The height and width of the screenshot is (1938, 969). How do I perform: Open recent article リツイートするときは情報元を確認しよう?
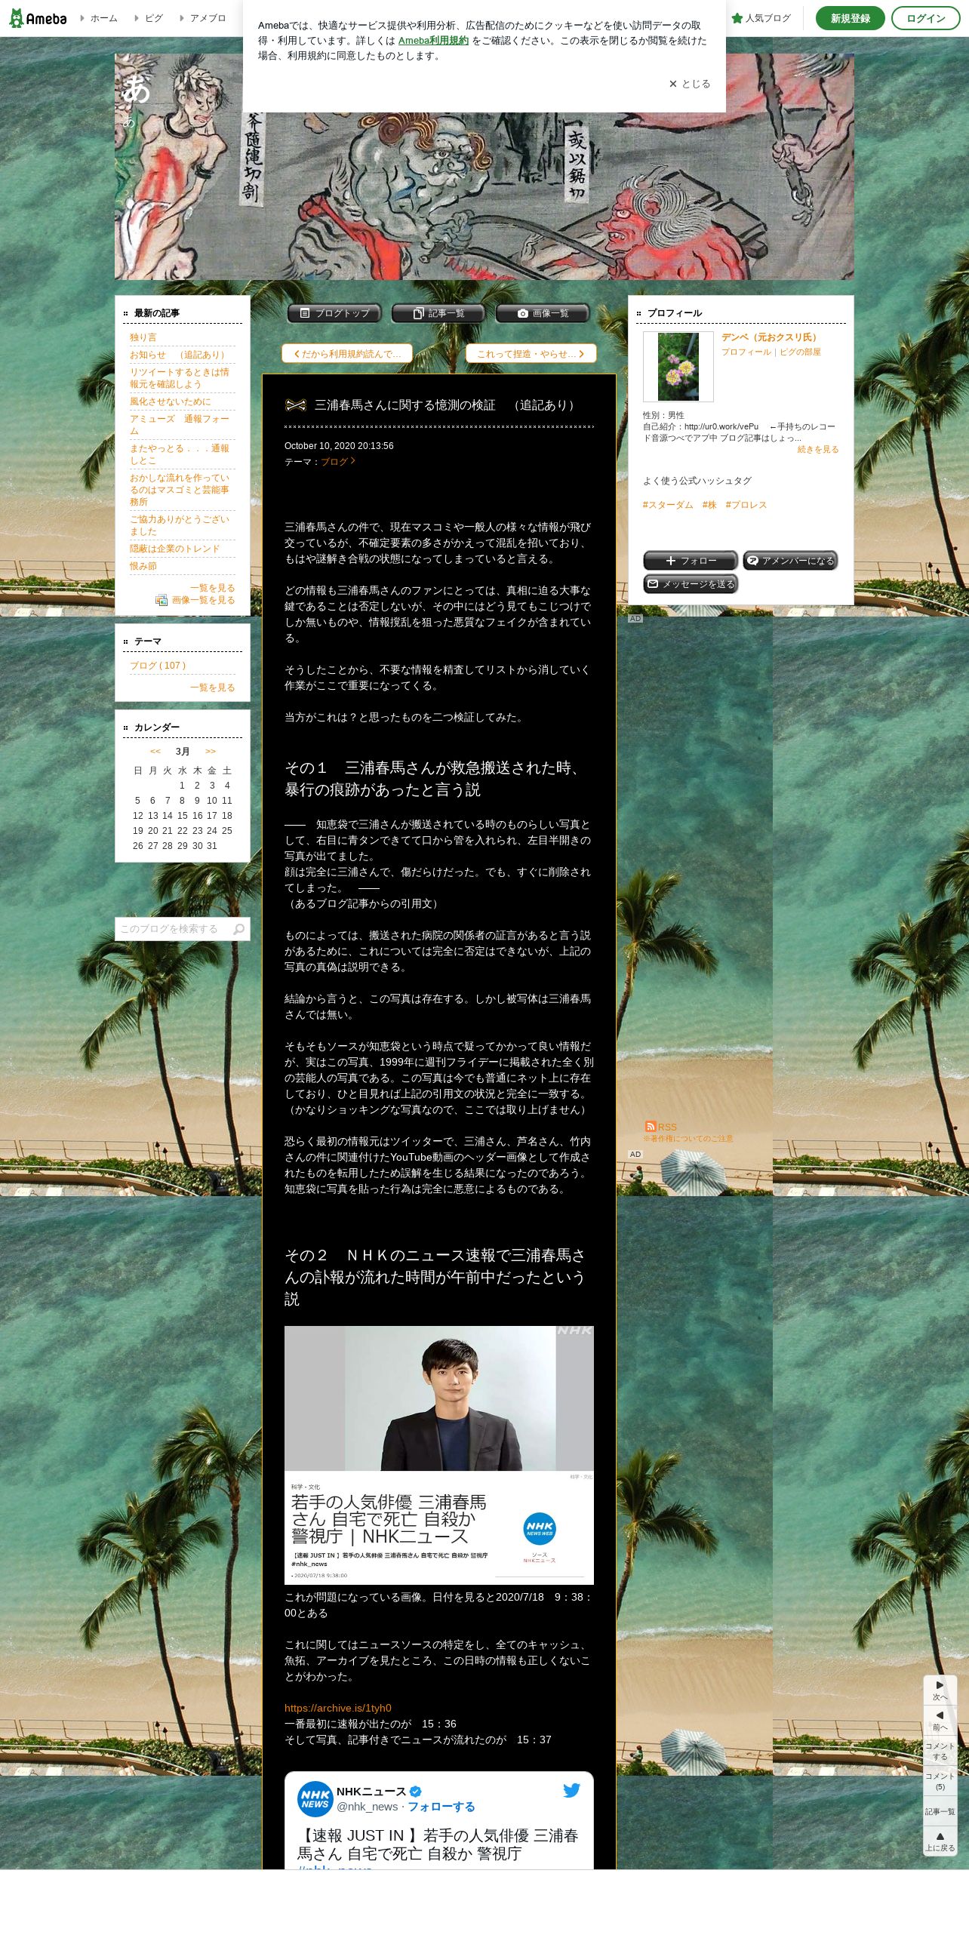pyautogui.click(x=180, y=378)
